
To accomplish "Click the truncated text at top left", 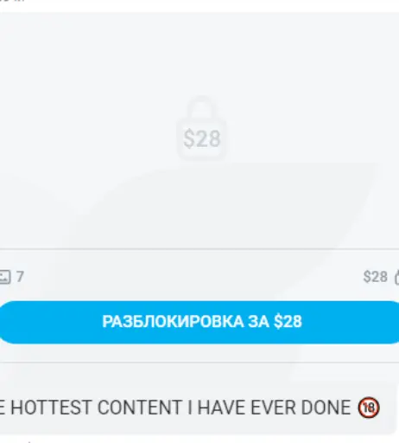I will [x=12, y=1].
